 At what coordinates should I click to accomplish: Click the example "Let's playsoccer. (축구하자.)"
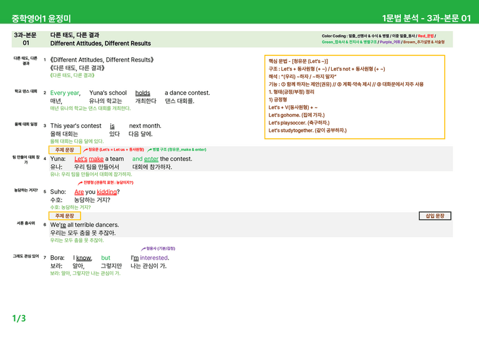point(299,123)
